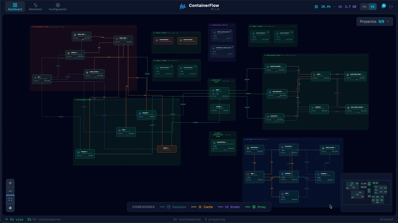Select the postgres node in FIDELIZACIÓN PROD
Screen dimensions: 398x223
point(319,109)
